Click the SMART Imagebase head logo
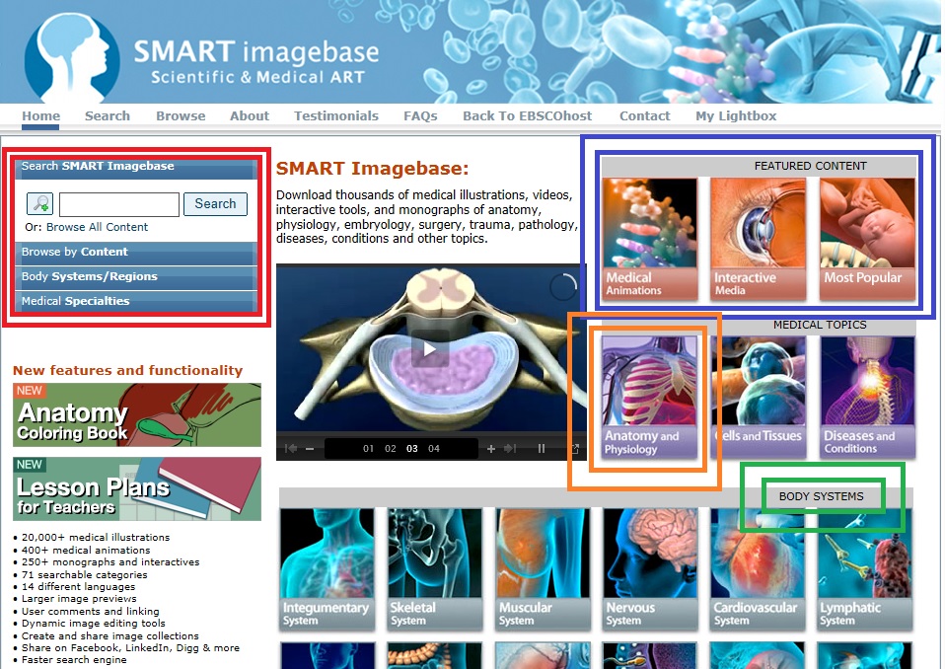The width and height of the screenshot is (945, 669). click(71, 56)
